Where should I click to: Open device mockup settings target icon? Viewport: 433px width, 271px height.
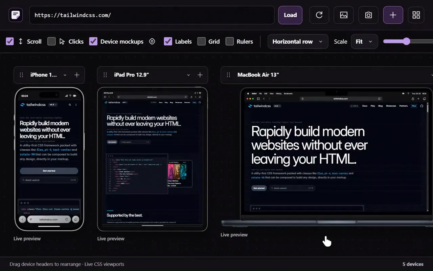coord(152,41)
